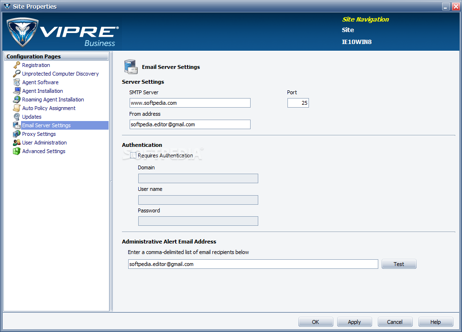Click the Updates icon in sidebar
The image size is (462, 332).
[x=17, y=117]
